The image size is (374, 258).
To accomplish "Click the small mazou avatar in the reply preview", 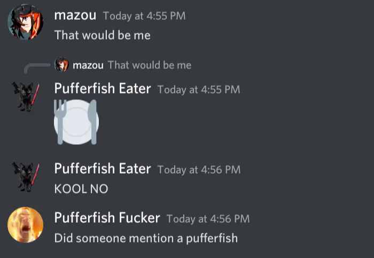I will tap(62, 65).
